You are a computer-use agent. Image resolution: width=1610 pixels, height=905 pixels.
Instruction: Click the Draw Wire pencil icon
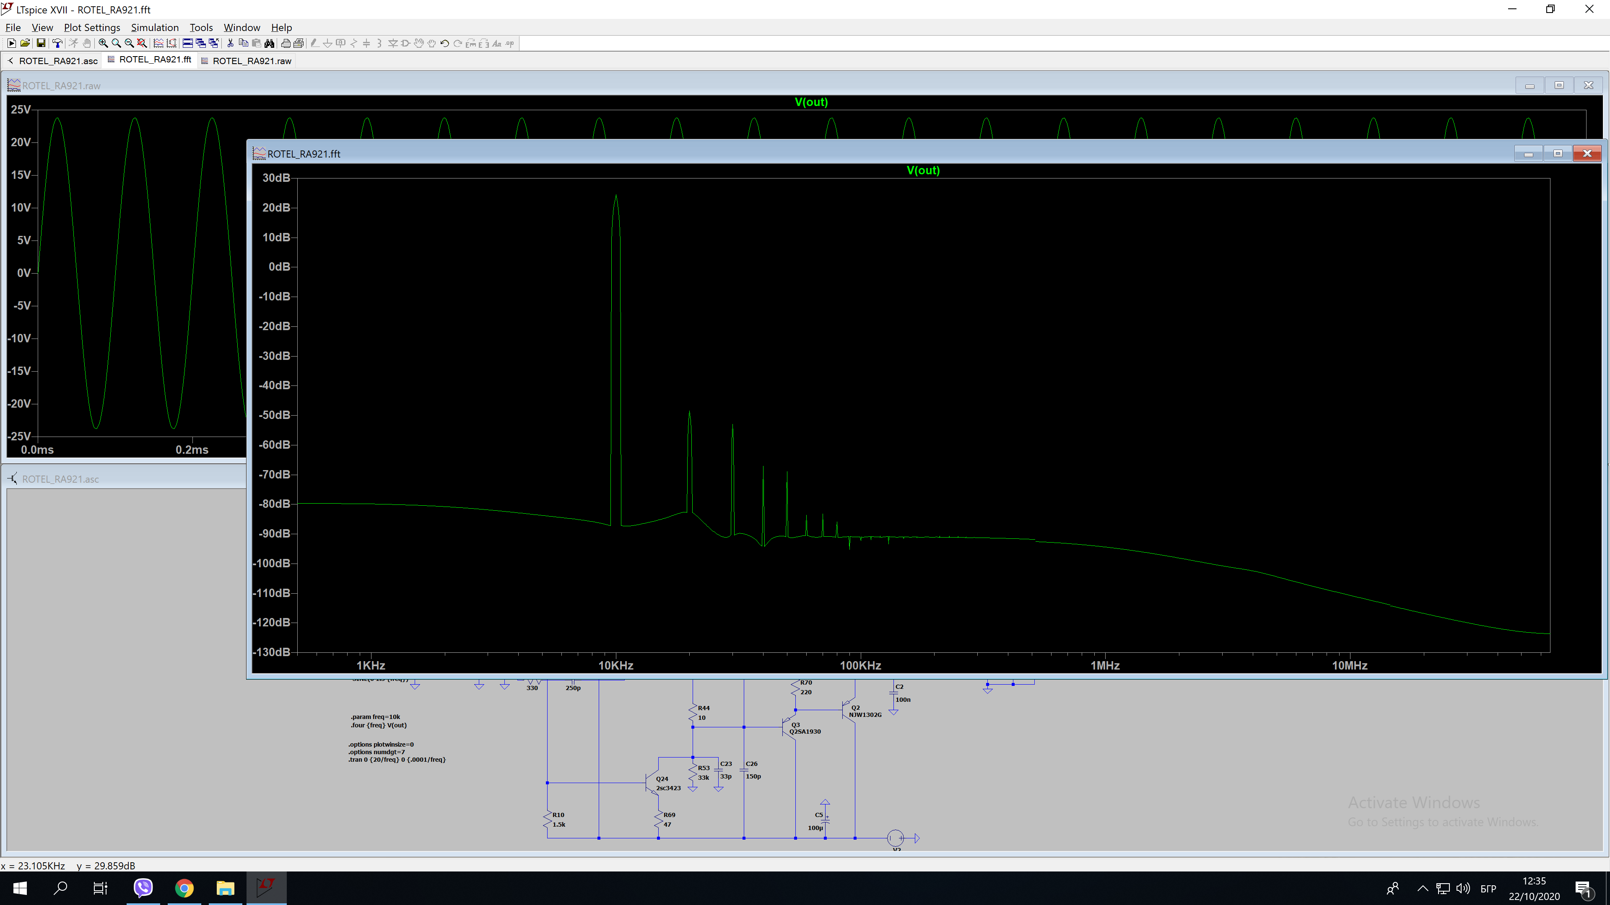pyautogui.click(x=314, y=43)
